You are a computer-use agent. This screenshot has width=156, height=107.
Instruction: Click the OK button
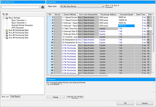[125, 103]
